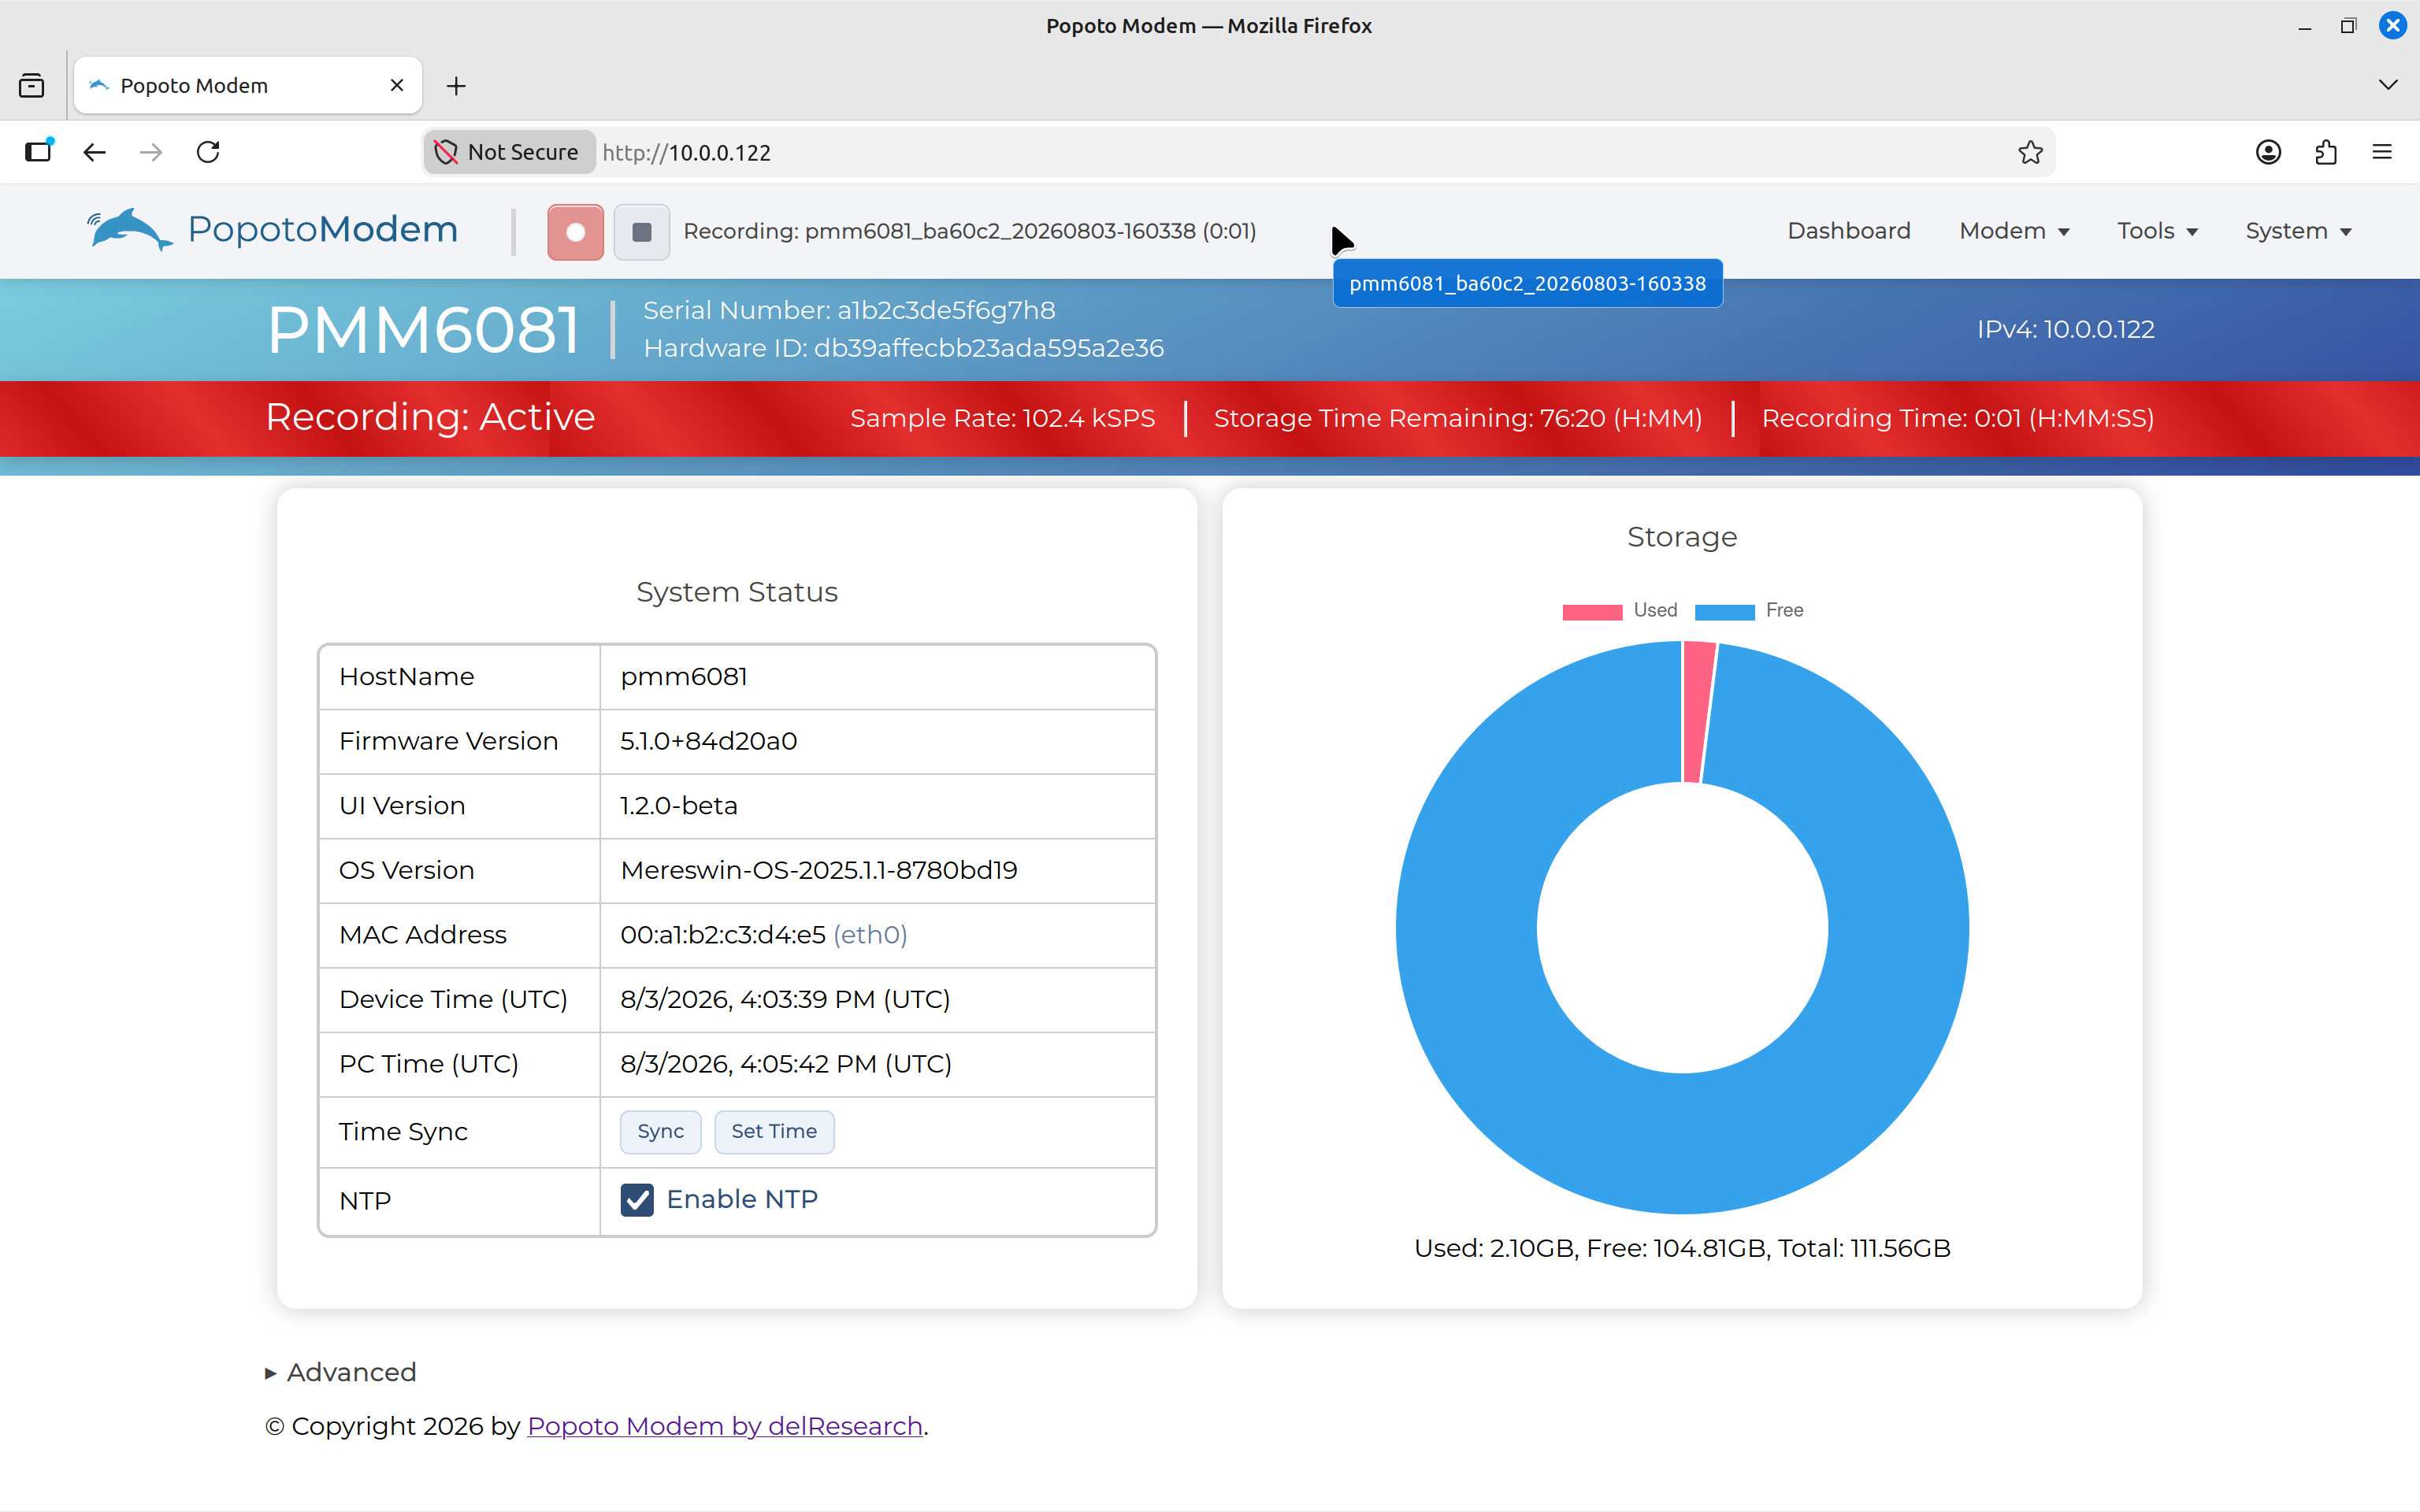
Task: Click the blue Free donut segment
Action: point(1683,1145)
